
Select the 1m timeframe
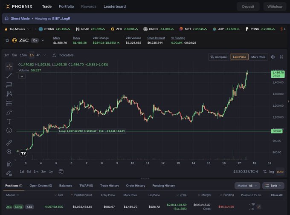7,55
